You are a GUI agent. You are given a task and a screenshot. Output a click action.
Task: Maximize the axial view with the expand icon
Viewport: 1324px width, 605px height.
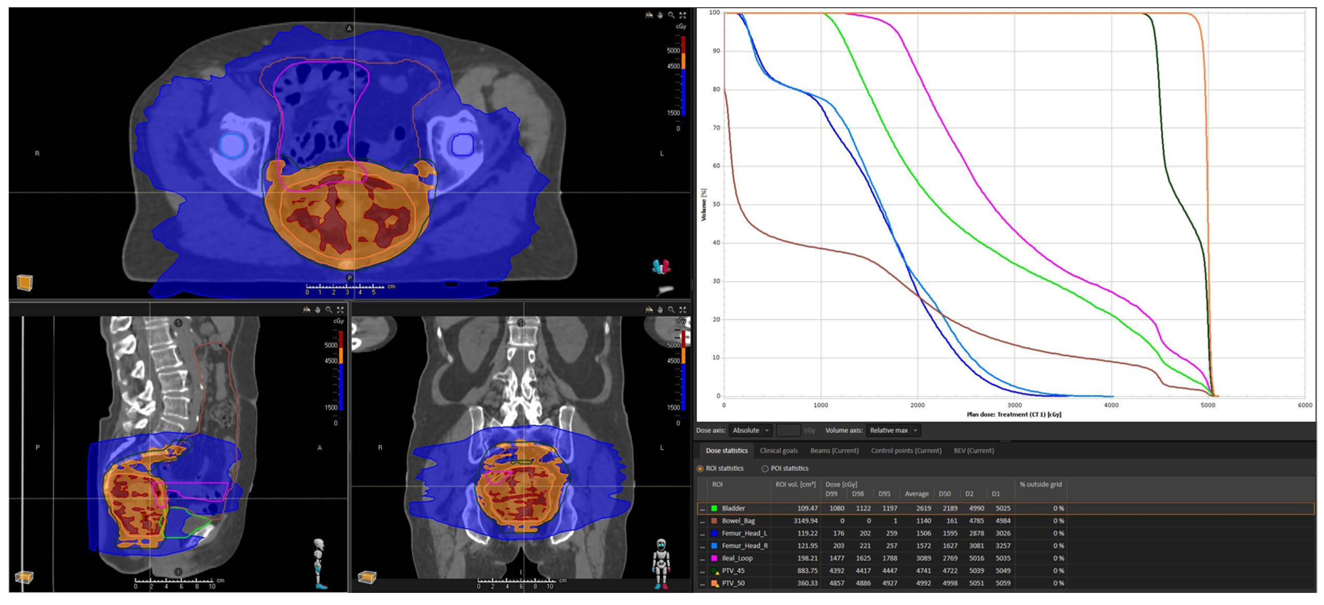coord(682,15)
